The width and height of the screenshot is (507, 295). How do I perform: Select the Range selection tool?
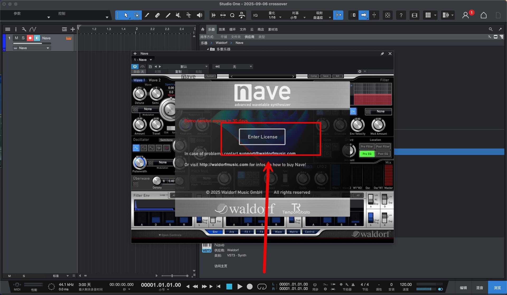[137, 15]
